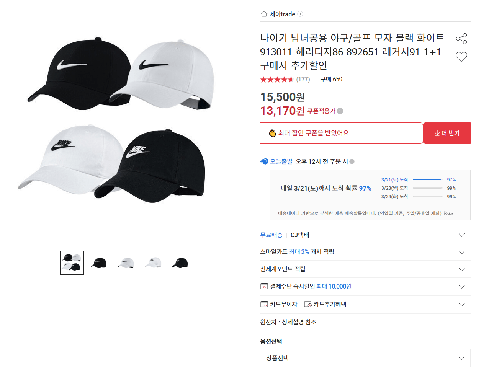Select the single black cap thumbnail

(98, 262)
